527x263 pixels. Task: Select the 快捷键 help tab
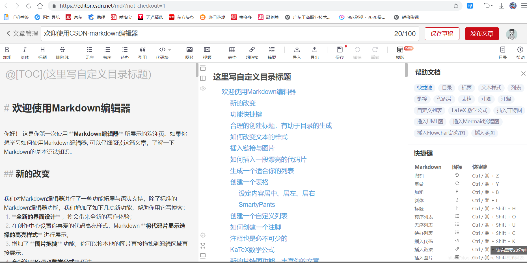[425, 88]
